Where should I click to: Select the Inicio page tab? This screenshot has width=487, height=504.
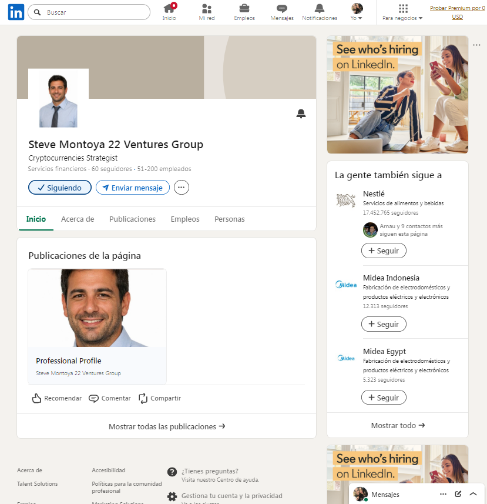[x=36, y=219]
